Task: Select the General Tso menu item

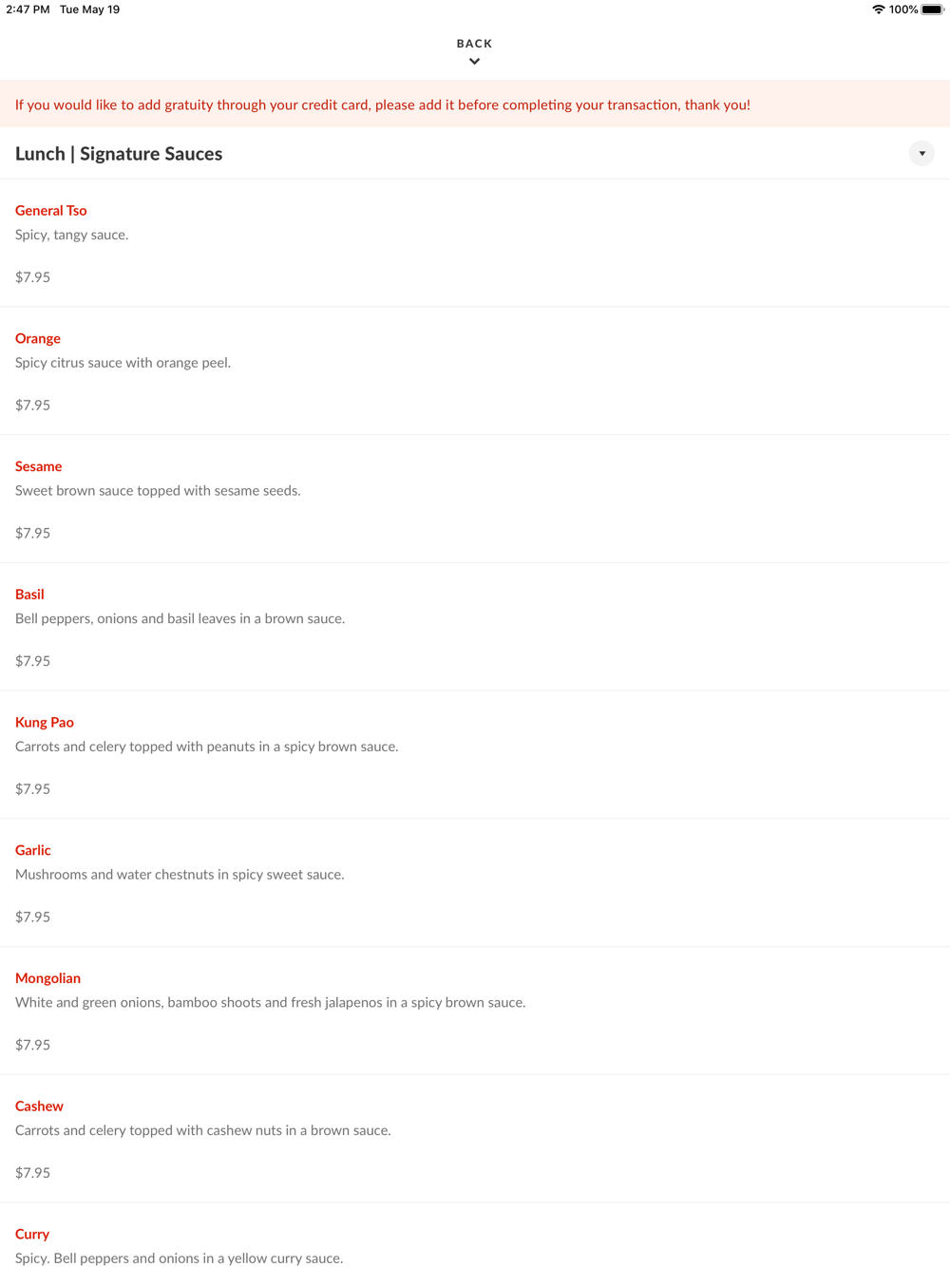Action: [475, 243]
